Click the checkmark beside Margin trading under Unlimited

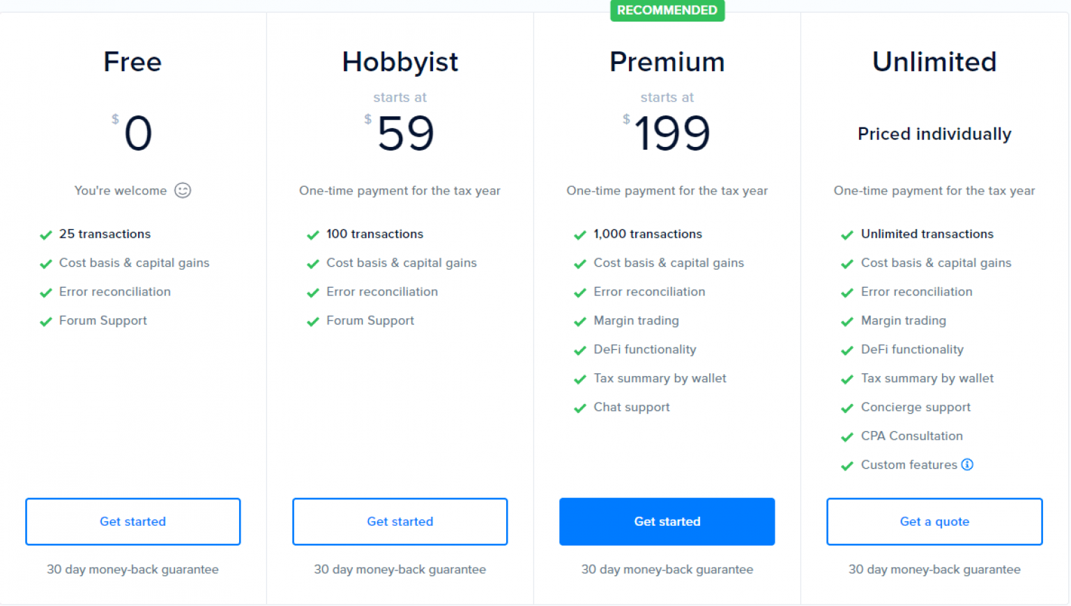click(847, 320)
